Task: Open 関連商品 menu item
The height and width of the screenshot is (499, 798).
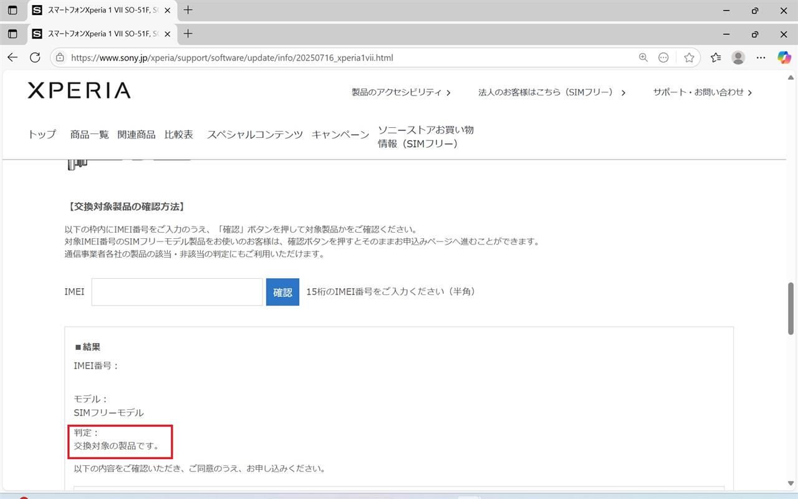Action: tap(137, 134)
